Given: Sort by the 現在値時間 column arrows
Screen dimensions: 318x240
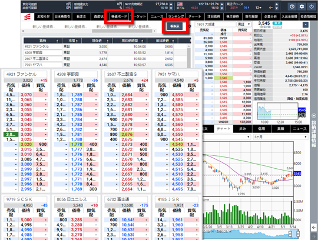Looking at the screenshot, I should pyautogui.click(x=142, y=41).
